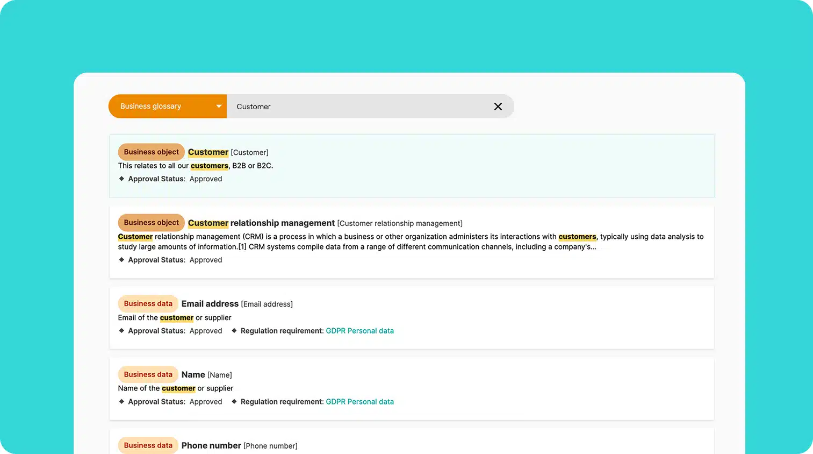
Task: Select Business object tag on CRM result
Action: point(152,223)
